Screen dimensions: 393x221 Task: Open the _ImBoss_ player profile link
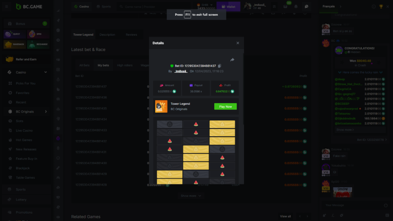click(x=181, y=71)
